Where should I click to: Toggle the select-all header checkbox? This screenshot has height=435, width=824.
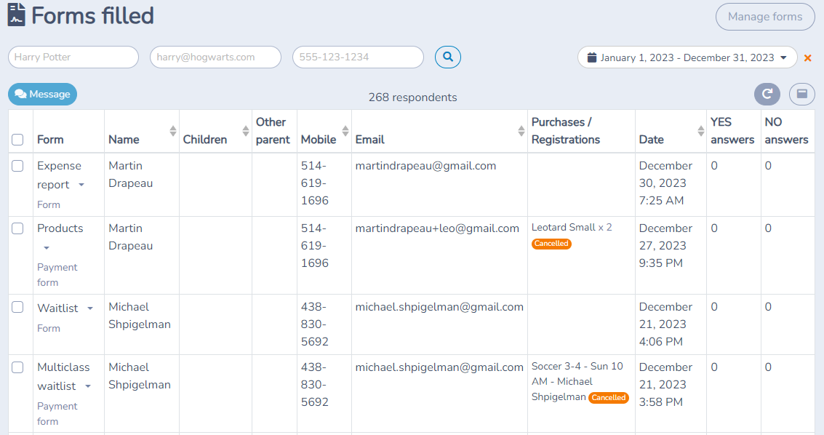coord(17,139)
